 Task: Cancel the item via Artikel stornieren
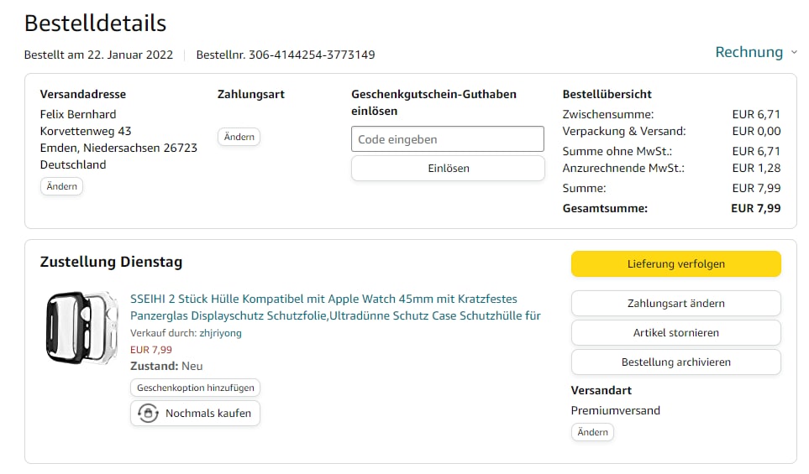pos(675,333)
